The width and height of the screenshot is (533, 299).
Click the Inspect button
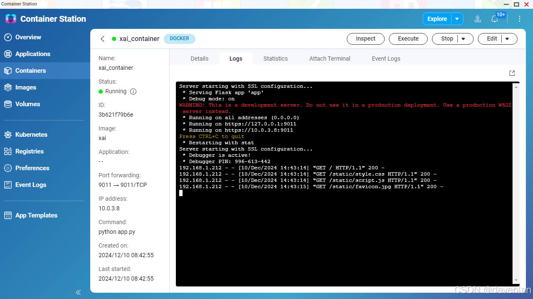point(366,39)
